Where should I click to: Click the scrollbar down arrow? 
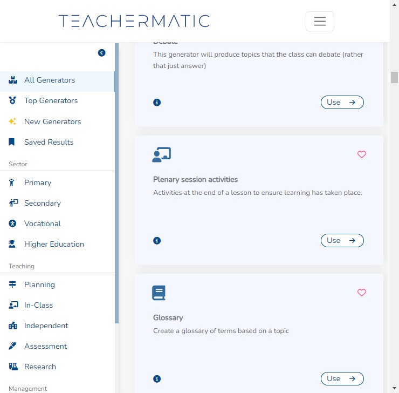394,388
